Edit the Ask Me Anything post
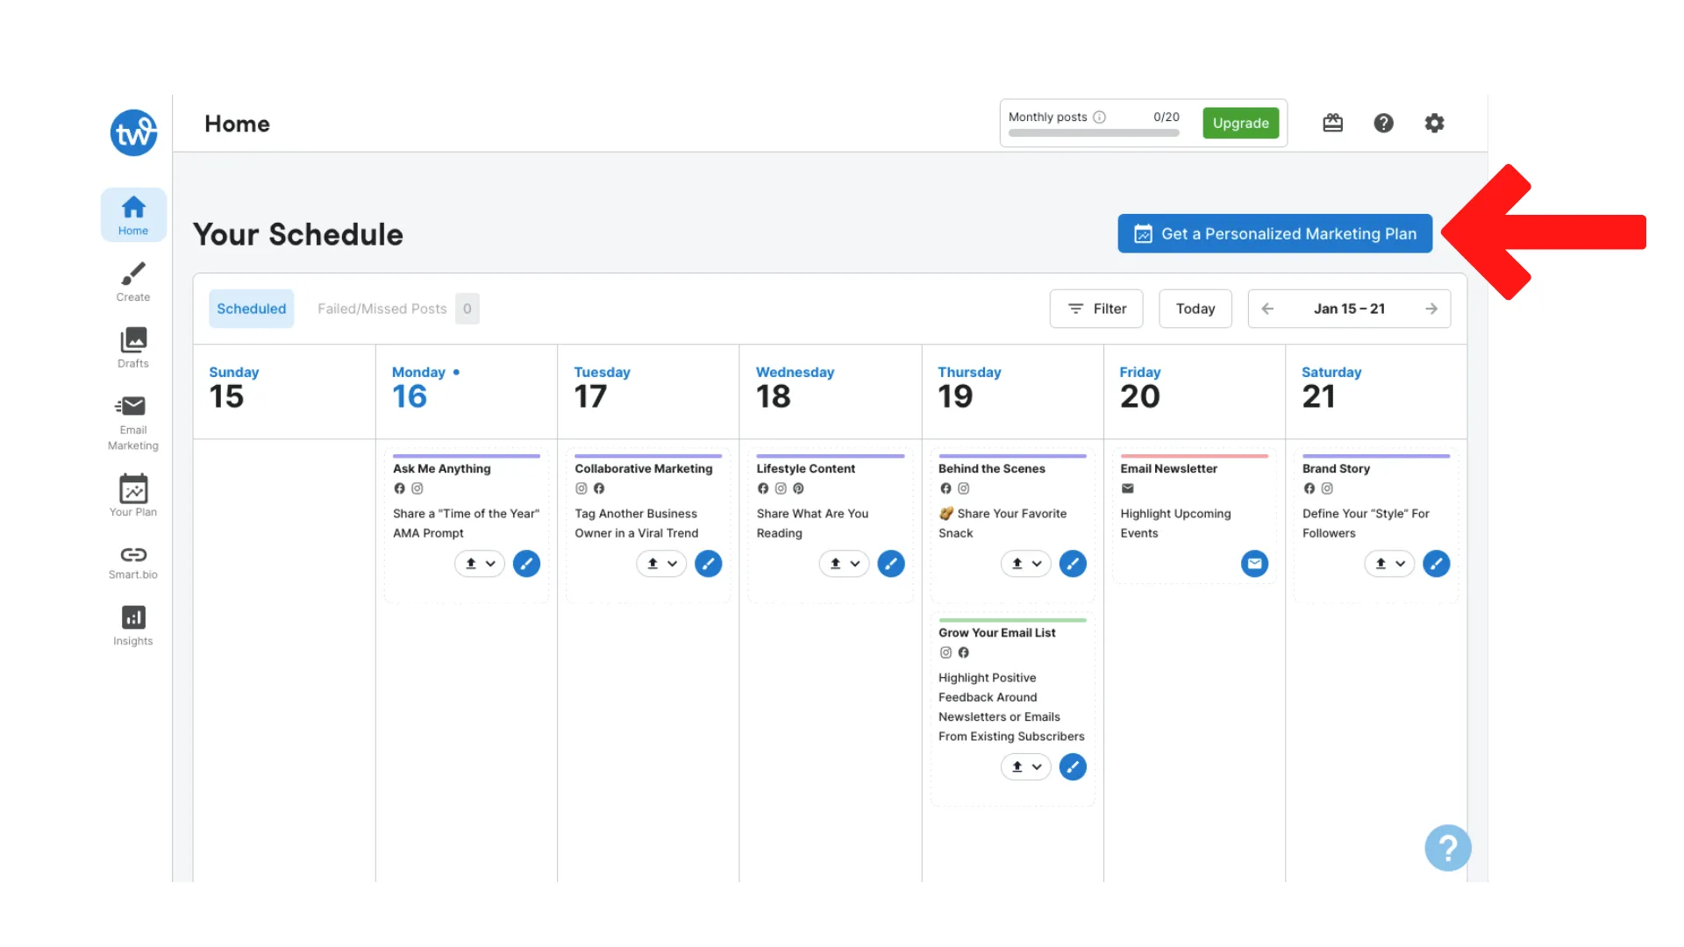Screen dimensions: 1684x947 pyautogui.click(x=526, y=564)
